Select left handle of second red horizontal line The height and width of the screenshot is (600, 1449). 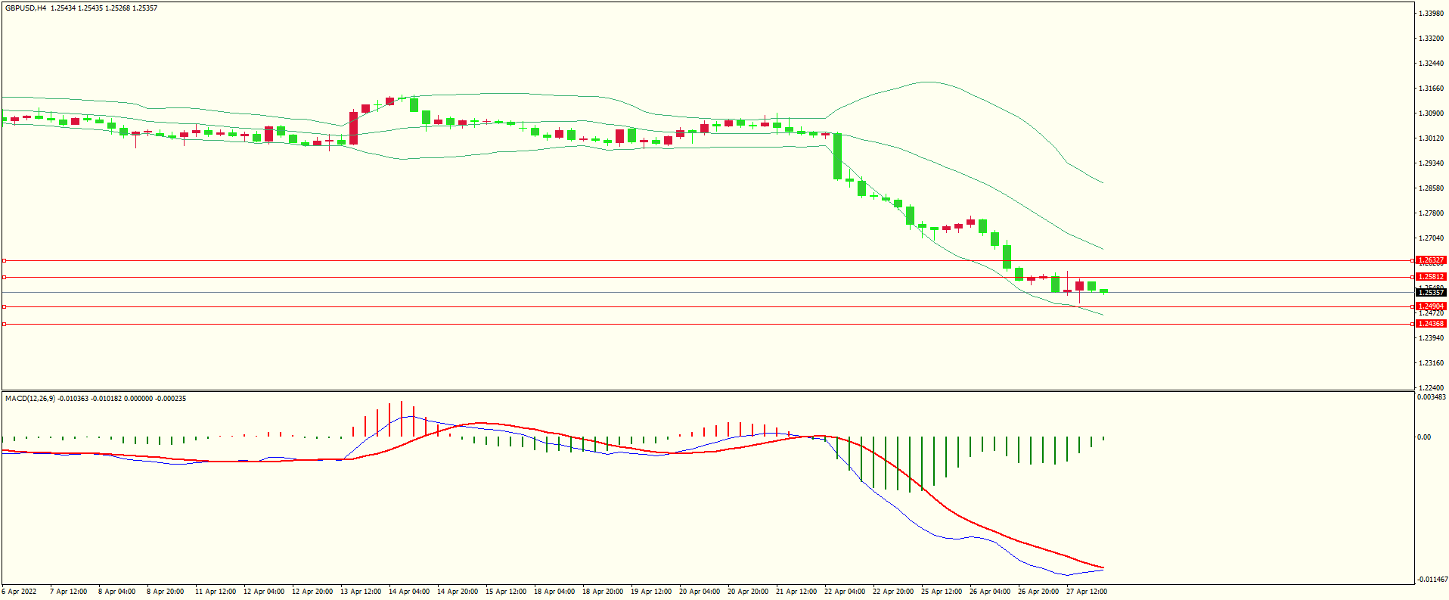(x=4, y=277)
